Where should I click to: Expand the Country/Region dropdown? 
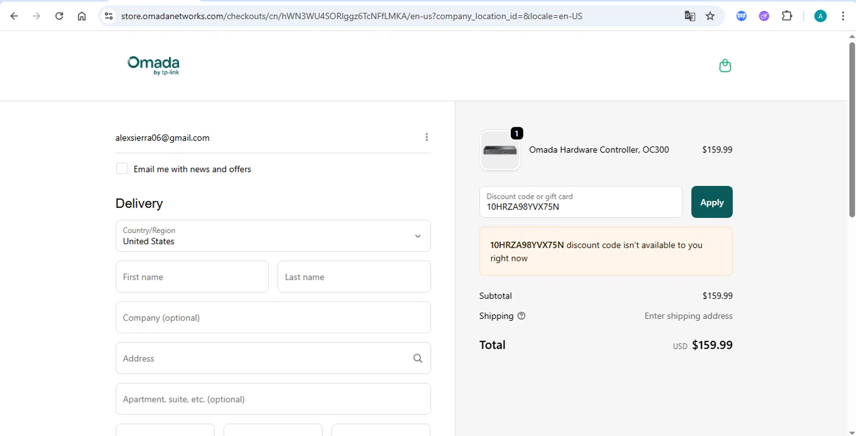[273, 236]
